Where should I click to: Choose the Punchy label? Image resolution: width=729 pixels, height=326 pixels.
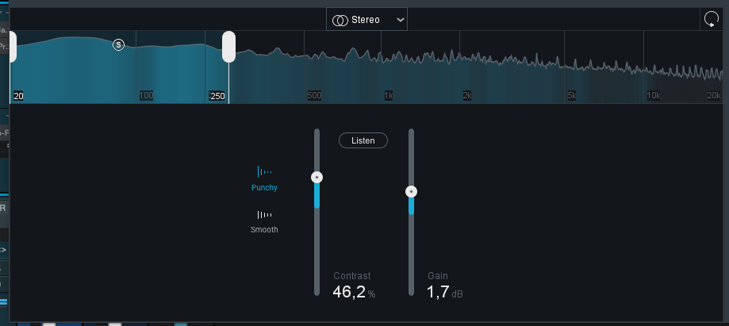264,187
